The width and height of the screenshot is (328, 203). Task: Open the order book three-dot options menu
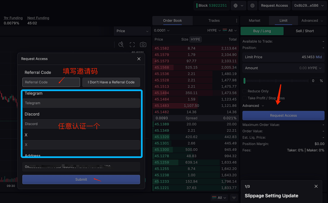[237, 21]
